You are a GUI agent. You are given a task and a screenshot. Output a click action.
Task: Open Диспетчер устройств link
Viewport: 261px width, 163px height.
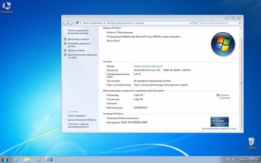point(78,39)
